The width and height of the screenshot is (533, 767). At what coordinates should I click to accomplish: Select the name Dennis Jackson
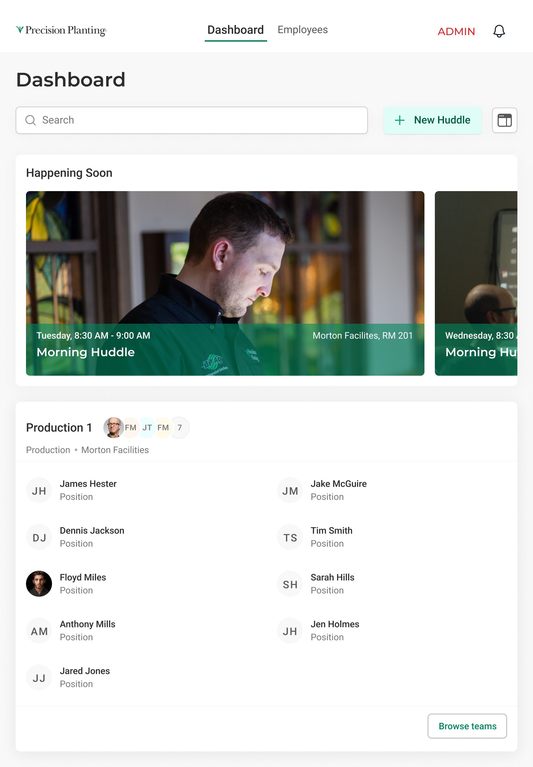pos(92,531)
